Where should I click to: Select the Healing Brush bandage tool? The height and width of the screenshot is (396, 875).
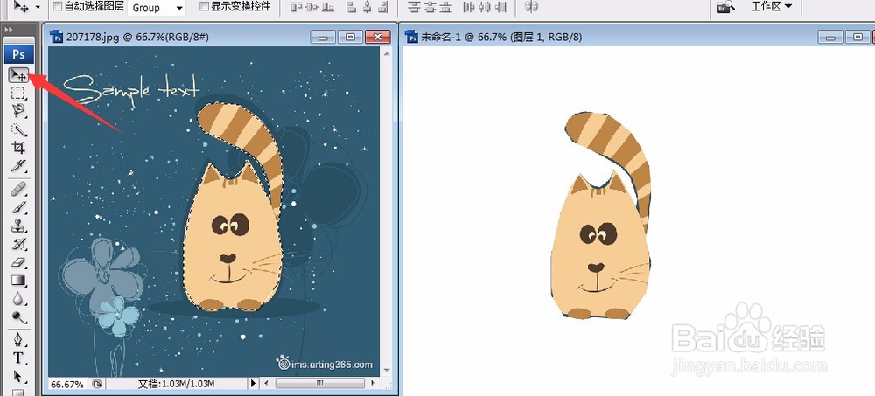(18, 189)
